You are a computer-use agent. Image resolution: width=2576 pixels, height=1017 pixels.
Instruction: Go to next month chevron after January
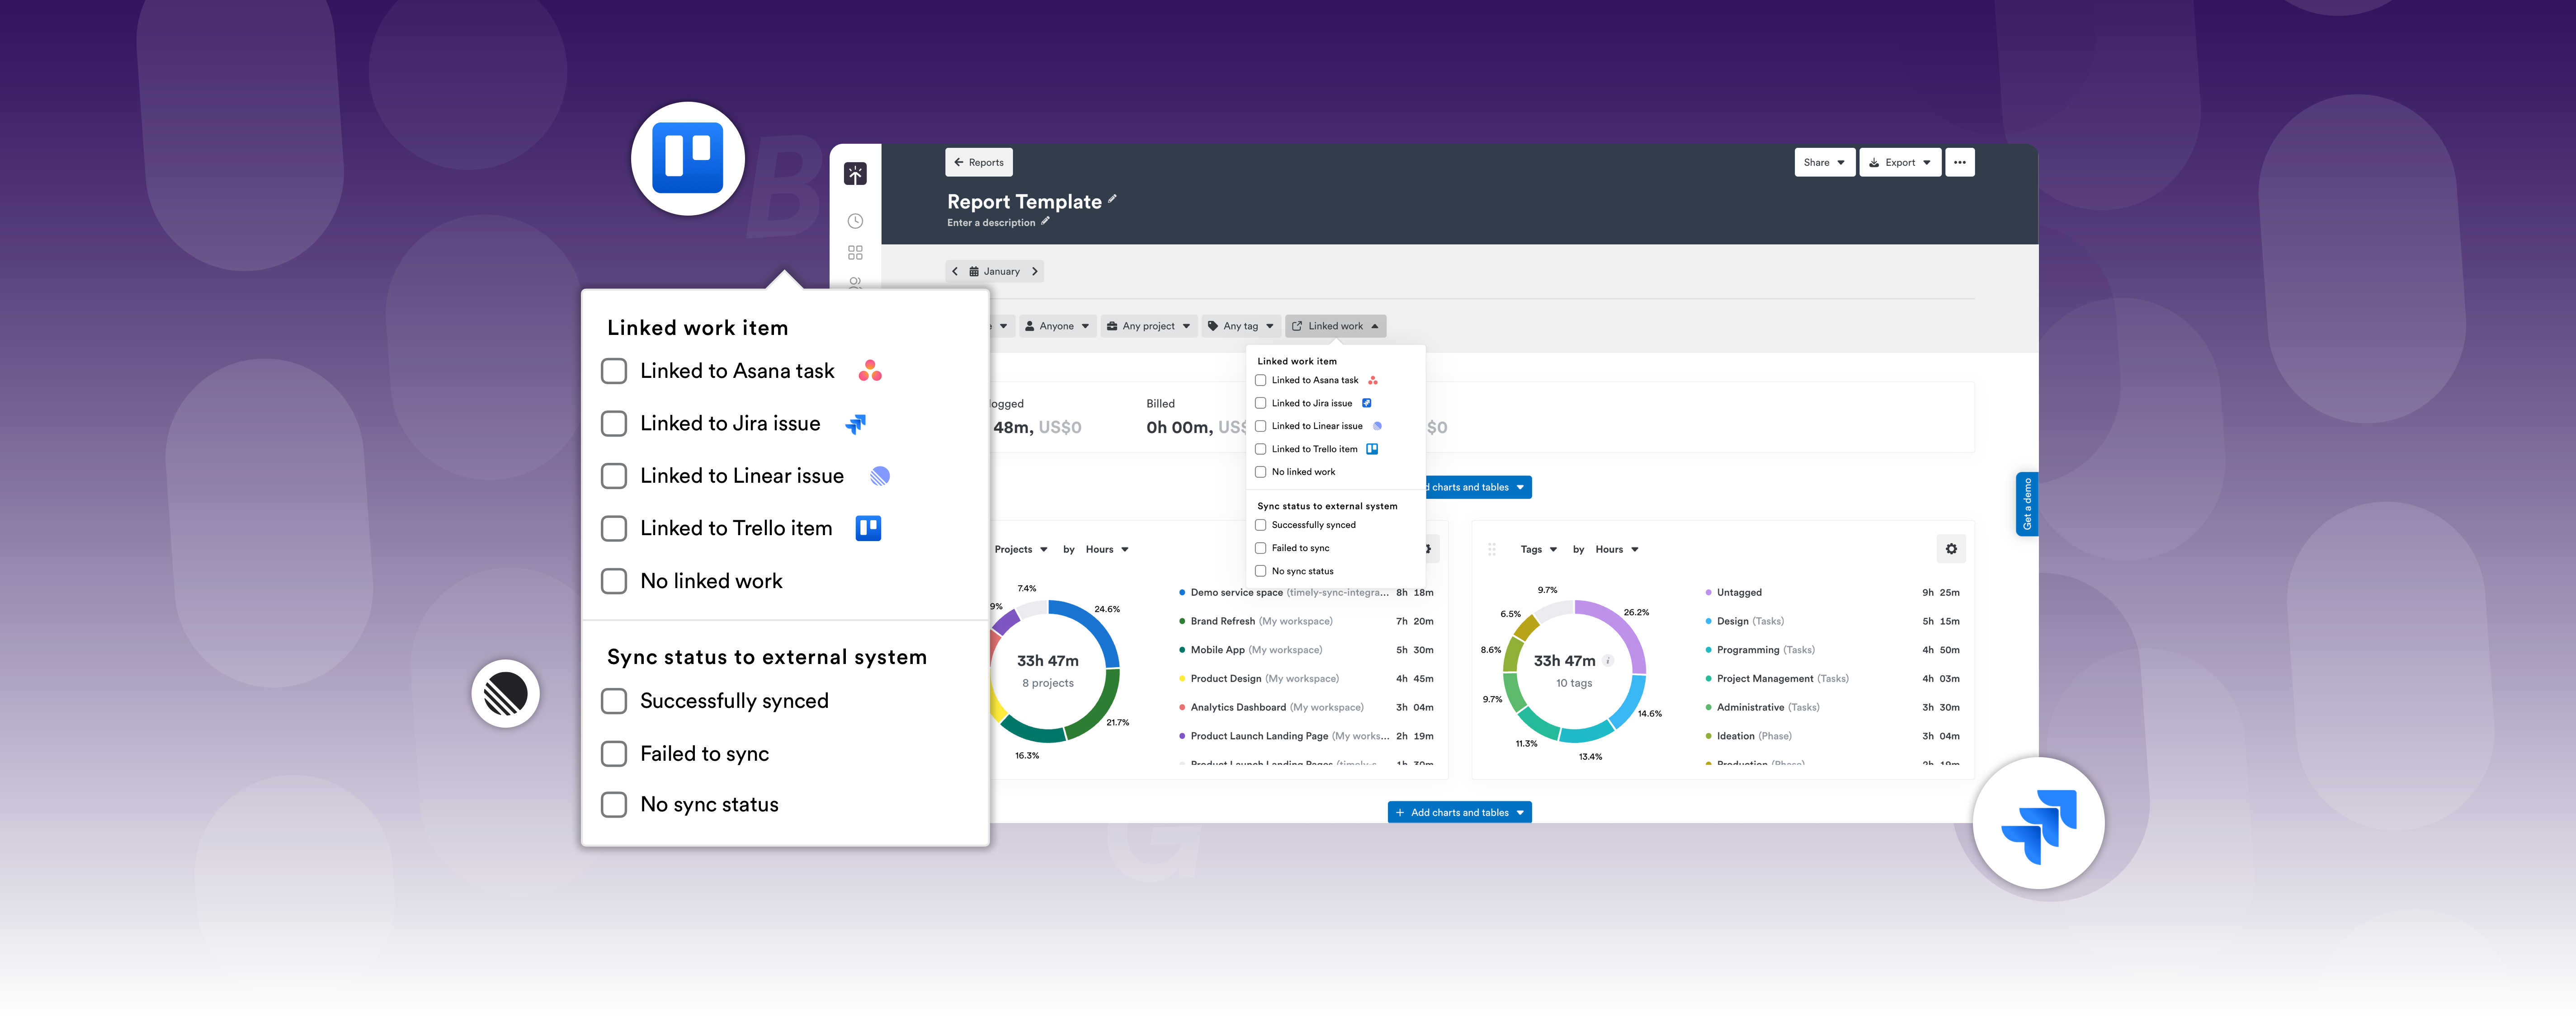pyautogui.click(x=1035, y=271)
